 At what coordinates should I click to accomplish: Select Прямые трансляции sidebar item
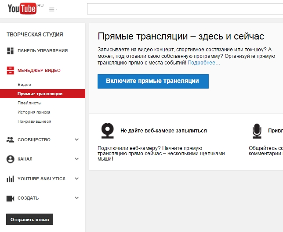(43, 94)
